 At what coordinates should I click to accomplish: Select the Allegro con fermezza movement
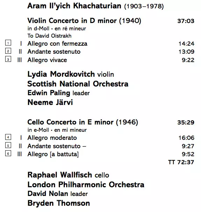[57, 44]
